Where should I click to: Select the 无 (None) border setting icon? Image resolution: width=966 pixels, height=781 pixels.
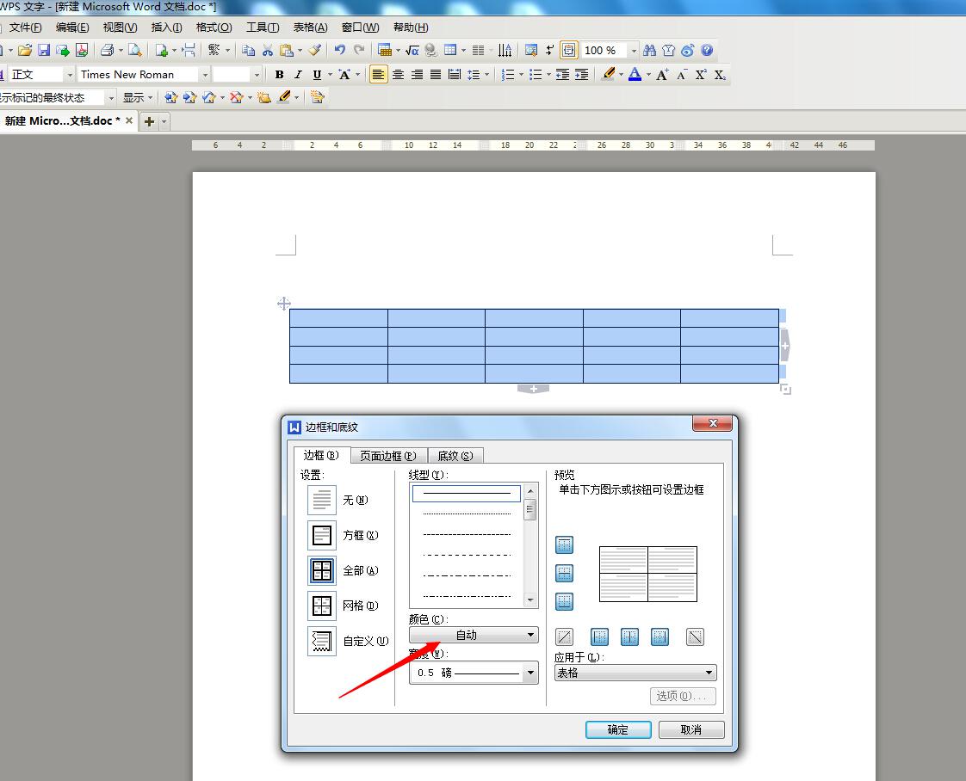point(322,500)
